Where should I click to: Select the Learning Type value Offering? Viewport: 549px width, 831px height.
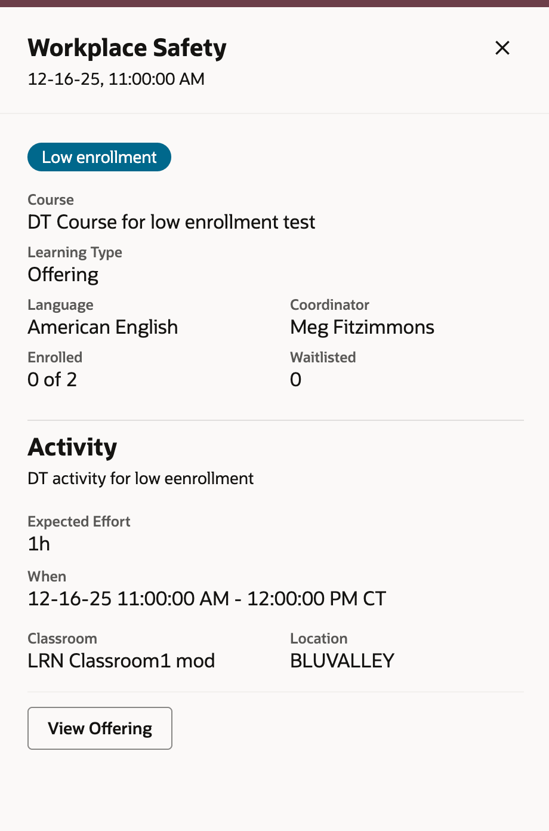pyautogui.click(x=63, y=274)
